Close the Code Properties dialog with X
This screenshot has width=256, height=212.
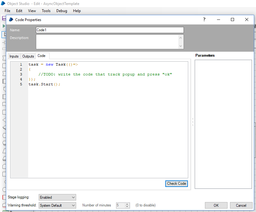(x=247, y=19)
